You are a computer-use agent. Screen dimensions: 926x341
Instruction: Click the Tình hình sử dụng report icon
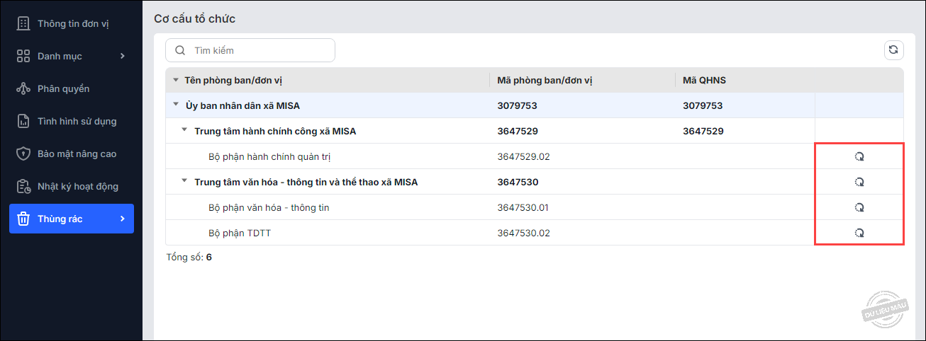(x=23, y=121)
